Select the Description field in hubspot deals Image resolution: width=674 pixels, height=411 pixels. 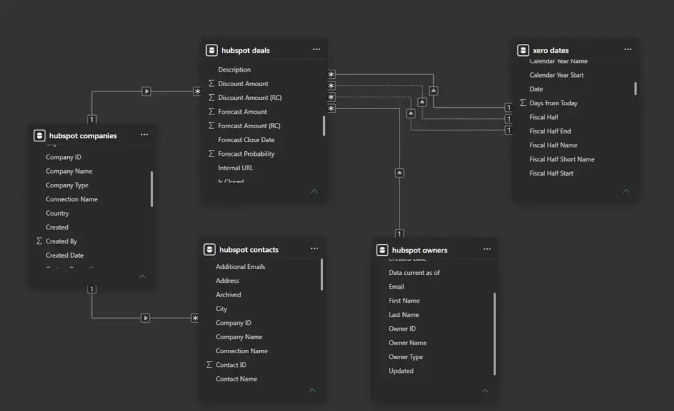coord(234,70)
